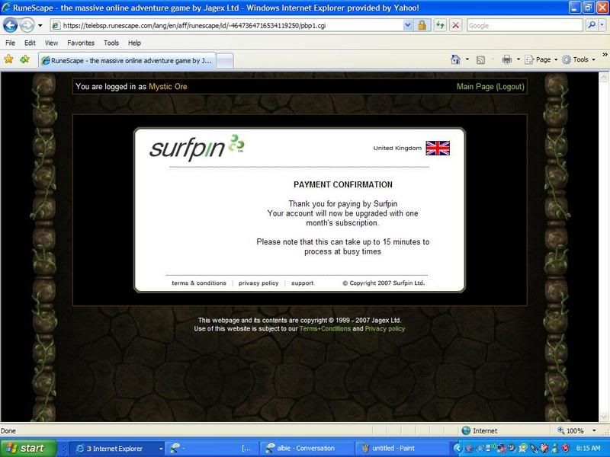Click the browser Back arrow button
This screenshot has width=610, height=457.
point(10,26)
